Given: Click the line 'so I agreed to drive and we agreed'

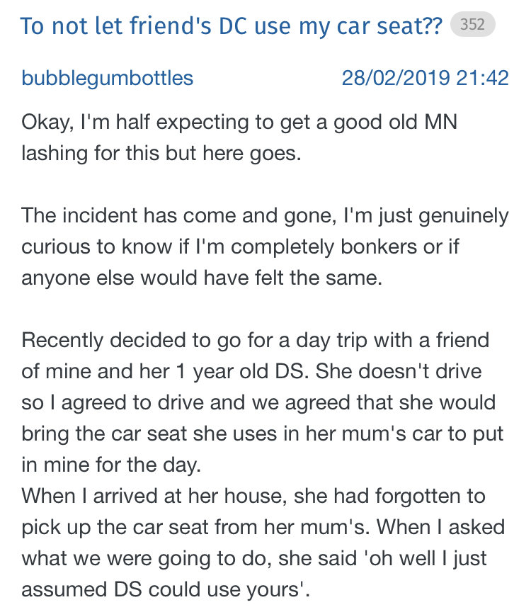Looking at the screenshot, I should pos(258,402).
